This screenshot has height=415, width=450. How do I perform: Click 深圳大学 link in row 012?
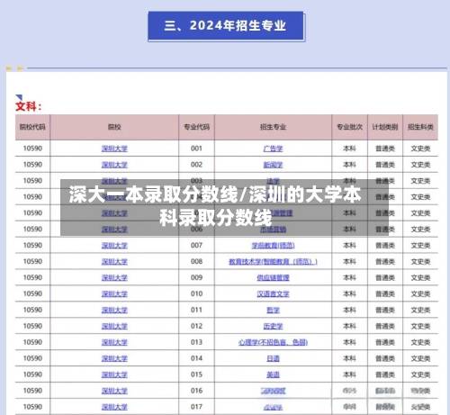coord(114,326)
